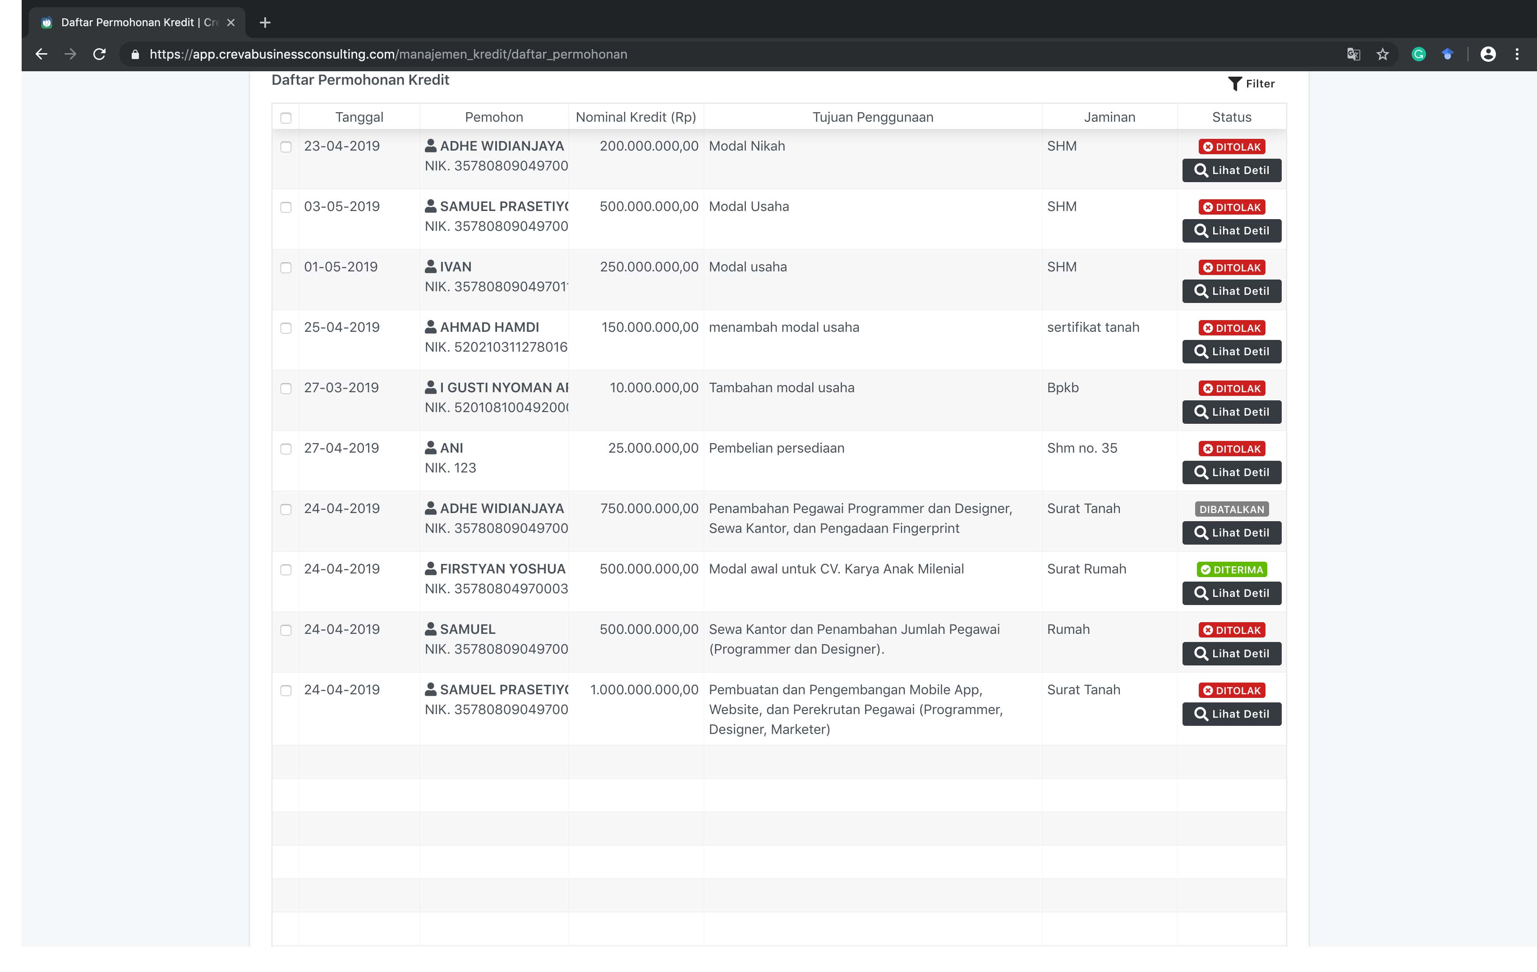Image resolution: width=1537 pixels, height=972 pixels.
Task: Close the Daftar Permohonan Kredit tab
Action: point(231,23)
